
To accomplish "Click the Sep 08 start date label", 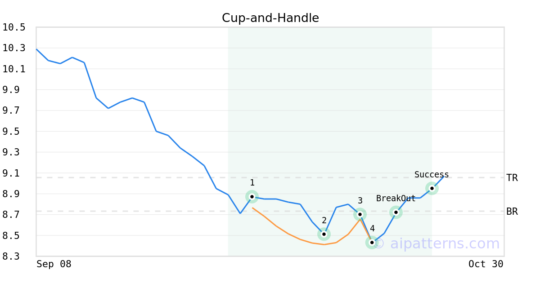I will click(54, 264).
